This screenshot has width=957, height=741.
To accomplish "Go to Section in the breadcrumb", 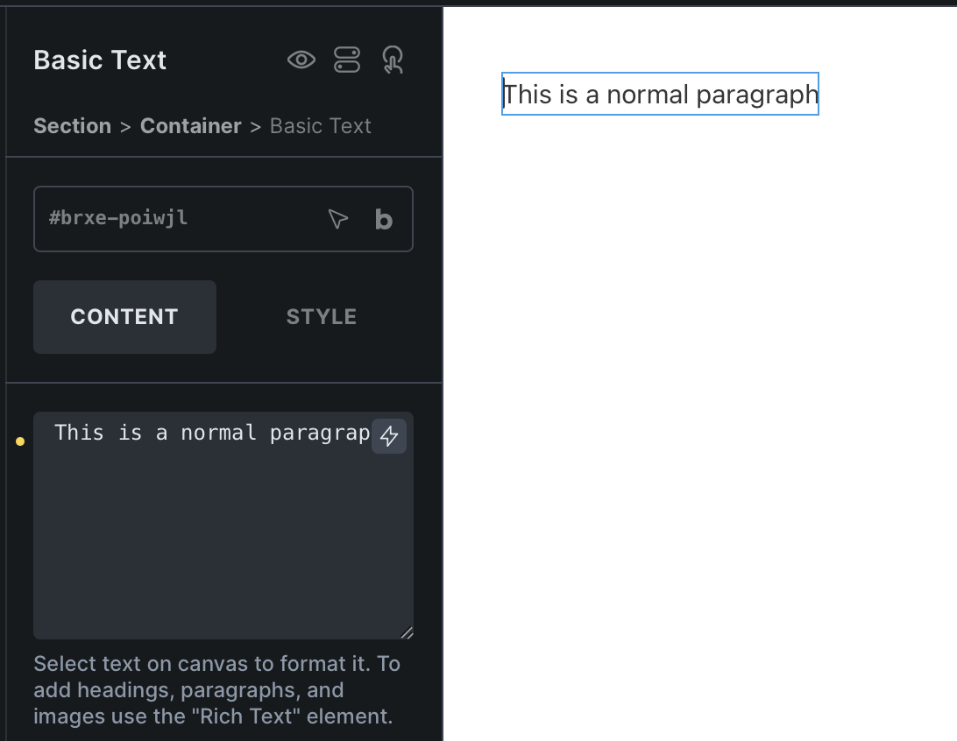I will click(73, 125).
